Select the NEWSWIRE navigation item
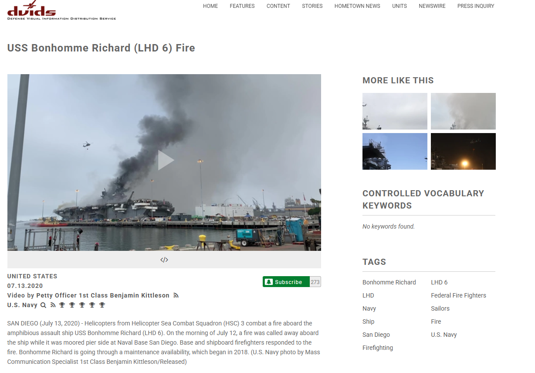535x373 pixels. click(x=432, y=6)
